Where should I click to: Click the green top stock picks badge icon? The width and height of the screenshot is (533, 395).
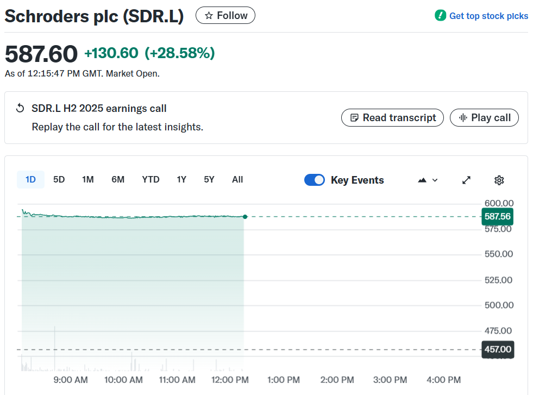[440, 16]
